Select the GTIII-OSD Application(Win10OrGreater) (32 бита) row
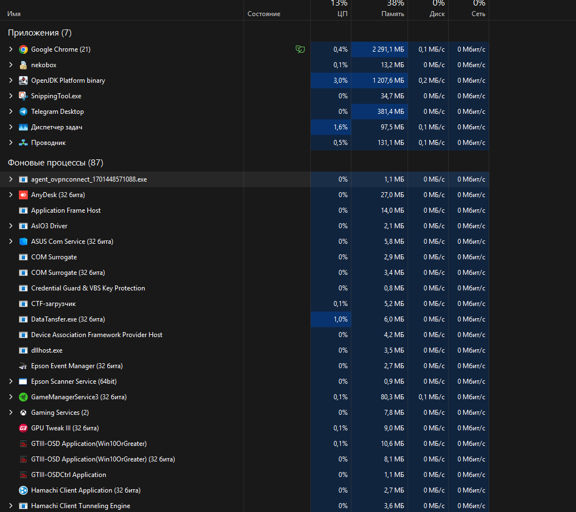 (244, 459)
